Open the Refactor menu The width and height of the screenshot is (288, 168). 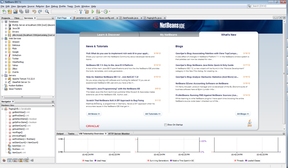click(40, 6)
